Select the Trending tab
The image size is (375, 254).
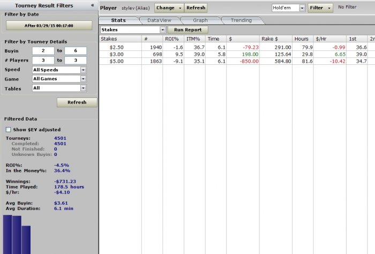[x=241, y=20]
